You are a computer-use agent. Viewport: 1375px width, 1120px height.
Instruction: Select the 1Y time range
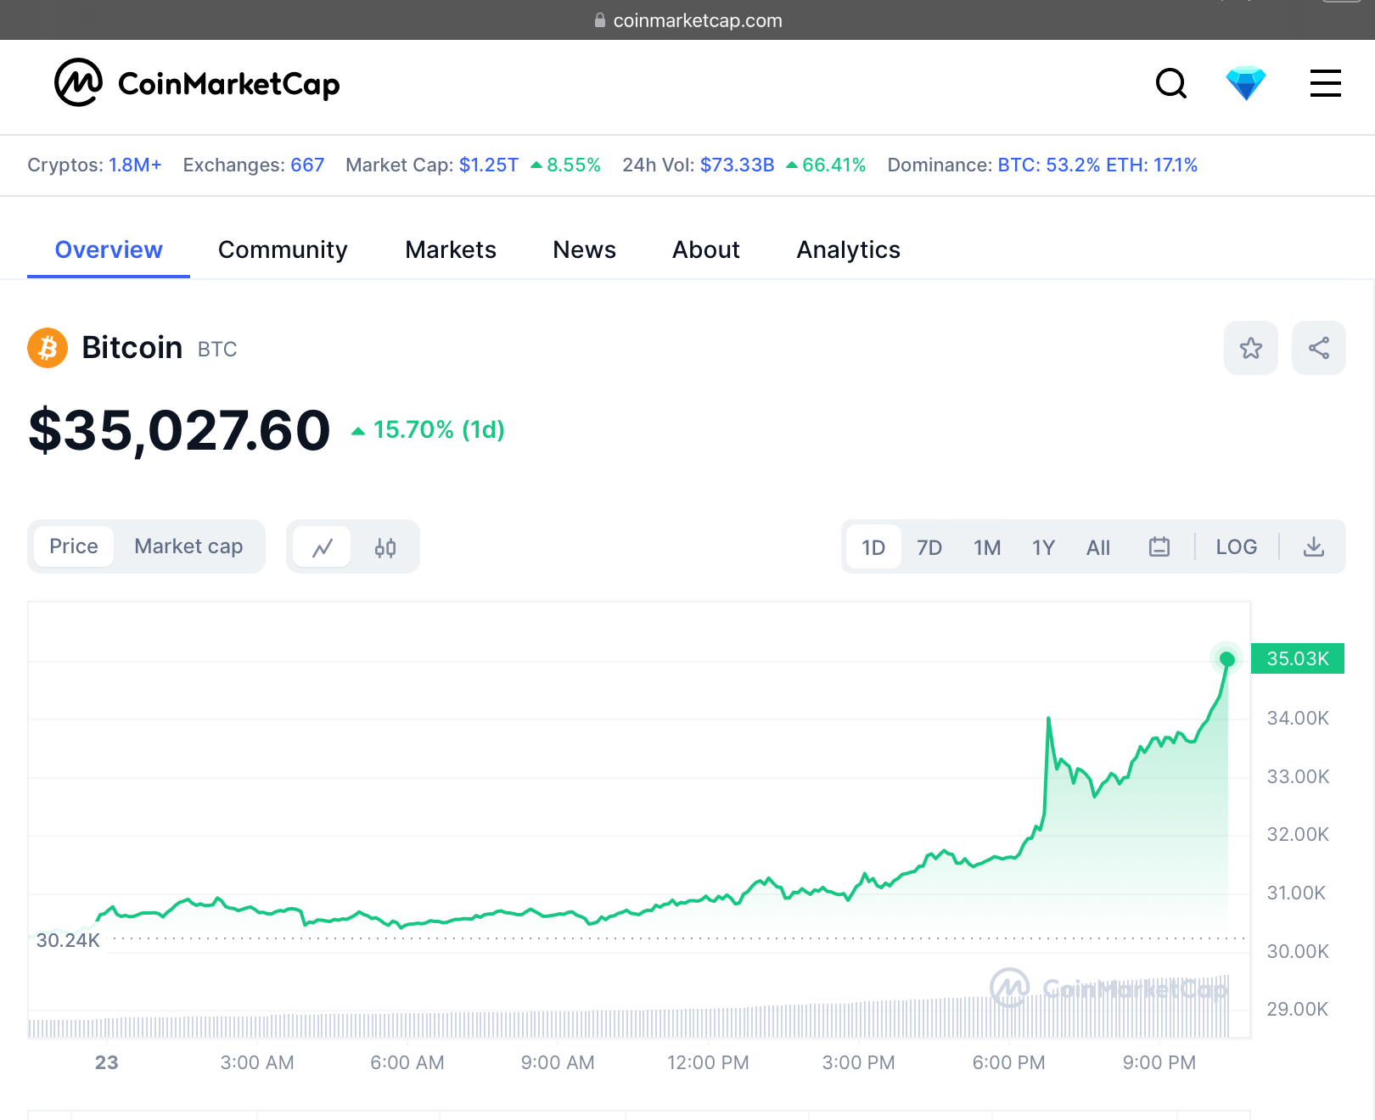(x=1043, y=547)
